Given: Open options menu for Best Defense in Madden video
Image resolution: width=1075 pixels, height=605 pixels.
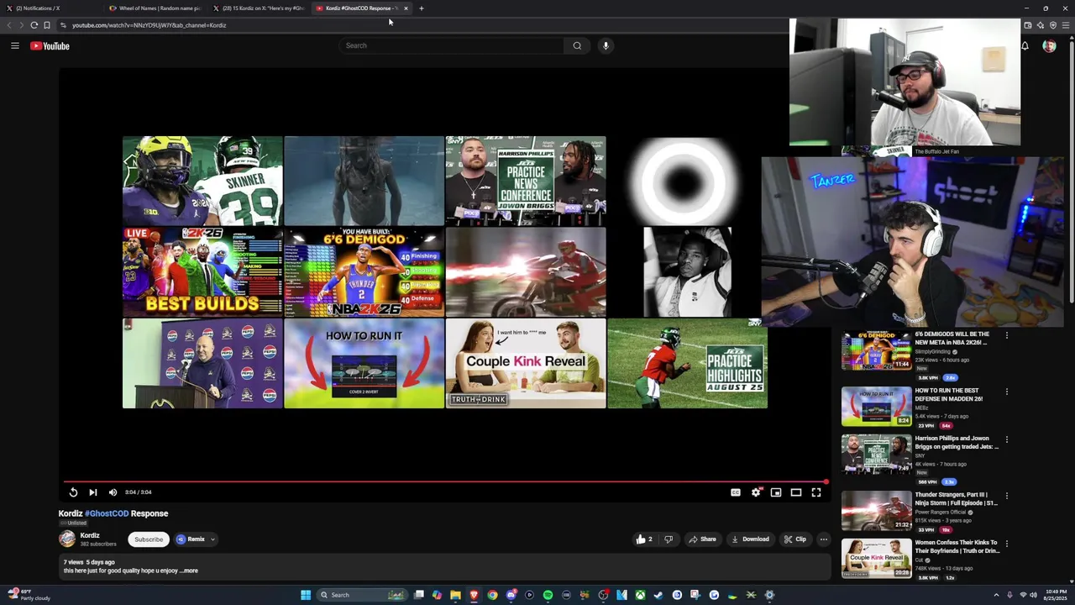Looking at the screenshot, I should click(x=1007, y=392).
